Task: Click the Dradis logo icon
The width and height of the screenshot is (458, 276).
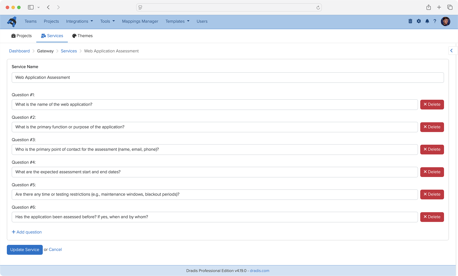Action: tap(12, 22)
